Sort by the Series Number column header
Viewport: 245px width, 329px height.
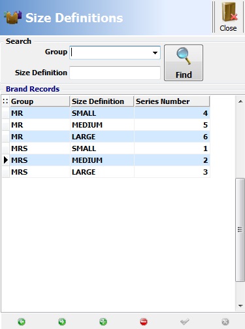tap(172, 101)
